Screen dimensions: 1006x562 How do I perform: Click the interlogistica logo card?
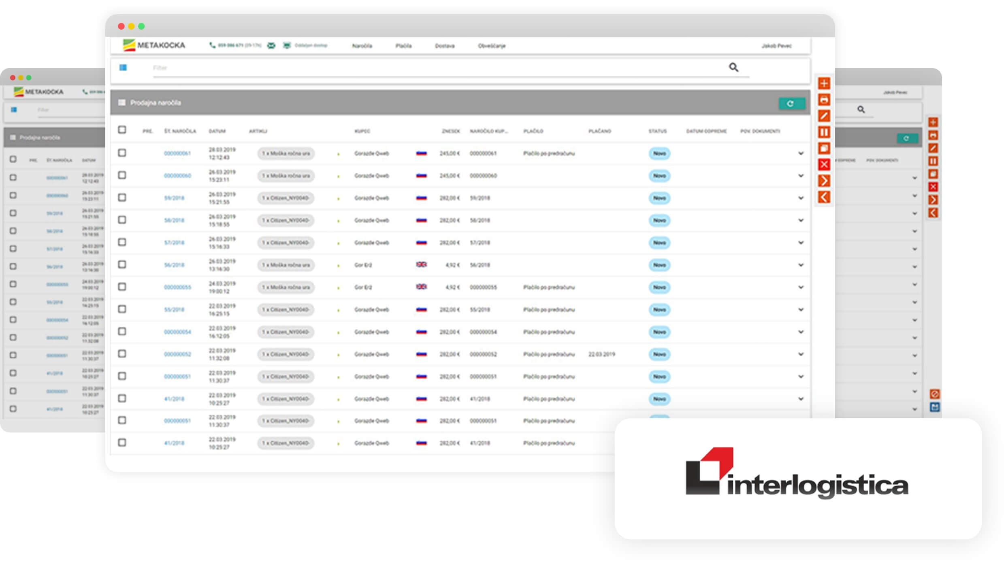[798, 478]
